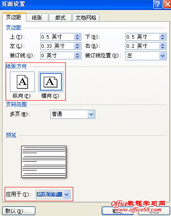171x216 pixels.
Task: Adjust the gutter (装订线) spinner arrows
Action: [77, 56]
